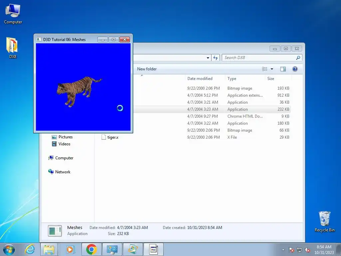The width and height of the screenshot is (341, 256).
Task: Switch to the Meshes app taskbar button
Action: [x=154, y=249]
